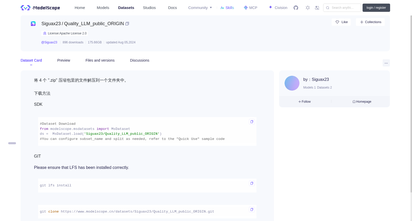Click the 'git lfs install' code text

pos(56,185)
